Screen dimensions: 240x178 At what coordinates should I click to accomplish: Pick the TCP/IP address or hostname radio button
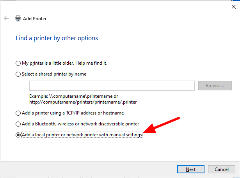click(18, 113)
